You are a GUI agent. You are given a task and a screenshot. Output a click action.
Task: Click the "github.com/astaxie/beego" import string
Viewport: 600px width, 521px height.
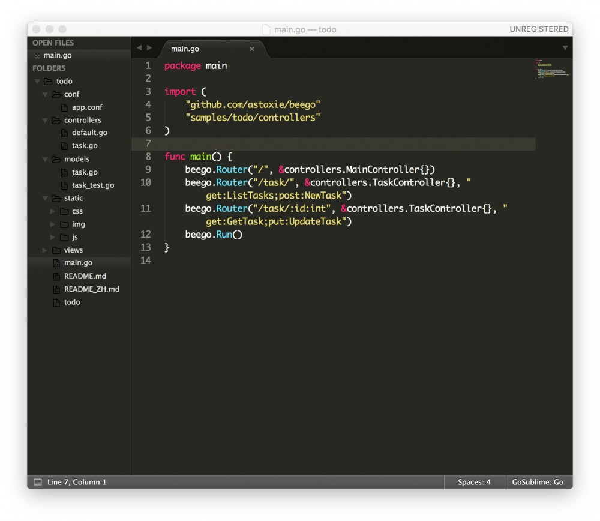click(x=253, y=104)
